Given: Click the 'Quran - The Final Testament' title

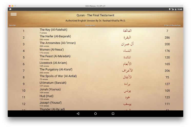Looking at the screenshot, I should [95, 15].
